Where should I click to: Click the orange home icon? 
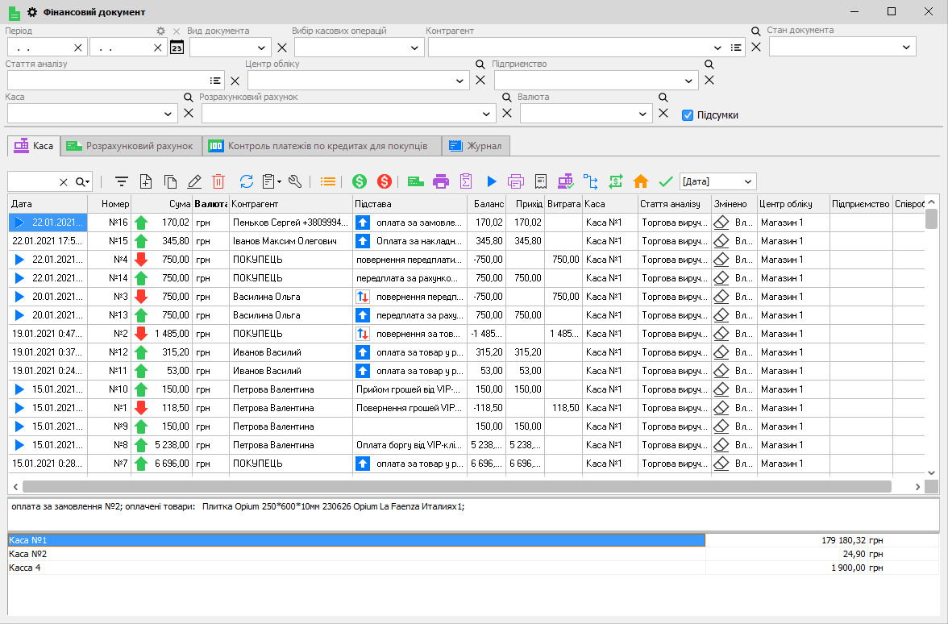[641, 181]
